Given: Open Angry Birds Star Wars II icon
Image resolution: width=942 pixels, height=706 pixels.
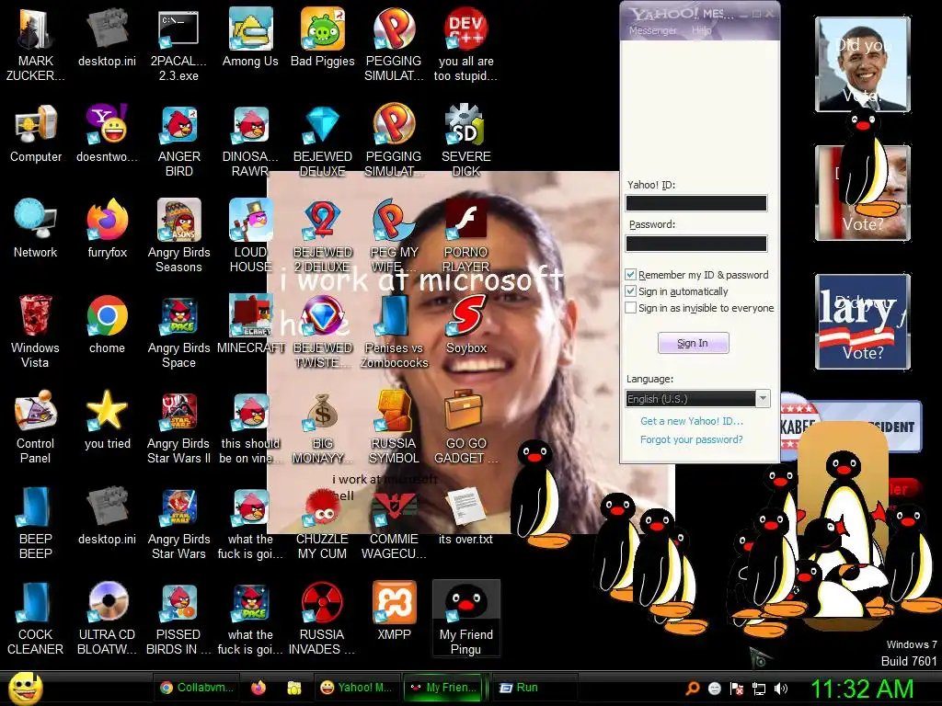Looking at the screenshot, I should coord(179,427).
